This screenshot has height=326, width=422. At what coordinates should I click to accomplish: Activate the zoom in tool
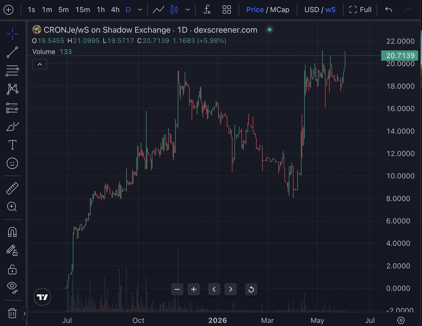(x=12, y=207)
